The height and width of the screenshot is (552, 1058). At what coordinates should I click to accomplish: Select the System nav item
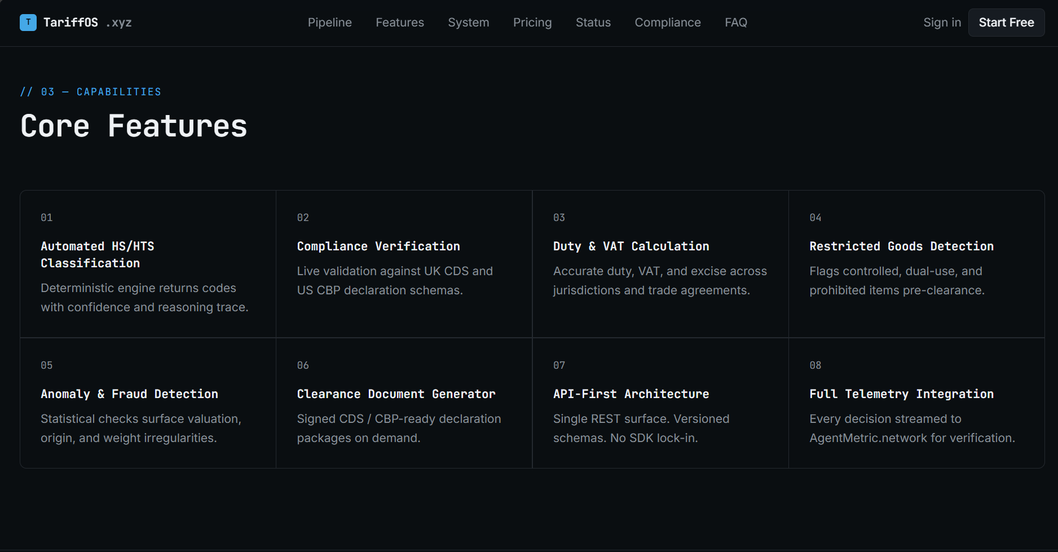click(x=469, y=23)
